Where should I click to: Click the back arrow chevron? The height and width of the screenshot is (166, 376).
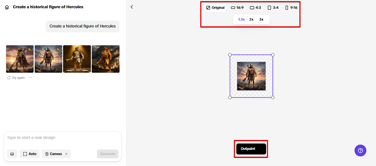click(132, 7)
